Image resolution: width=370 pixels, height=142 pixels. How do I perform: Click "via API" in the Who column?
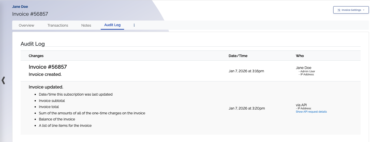[301, 105]
